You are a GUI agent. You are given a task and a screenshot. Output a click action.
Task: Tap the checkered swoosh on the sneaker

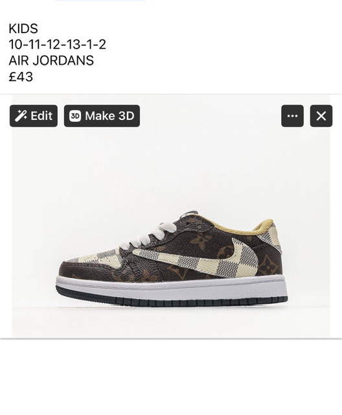point(201,259)
